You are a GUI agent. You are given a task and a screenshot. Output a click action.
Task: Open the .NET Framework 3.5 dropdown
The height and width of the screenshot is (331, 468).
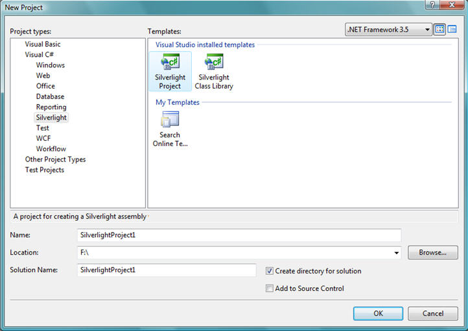pyautogui.click(x=388, y=30)
